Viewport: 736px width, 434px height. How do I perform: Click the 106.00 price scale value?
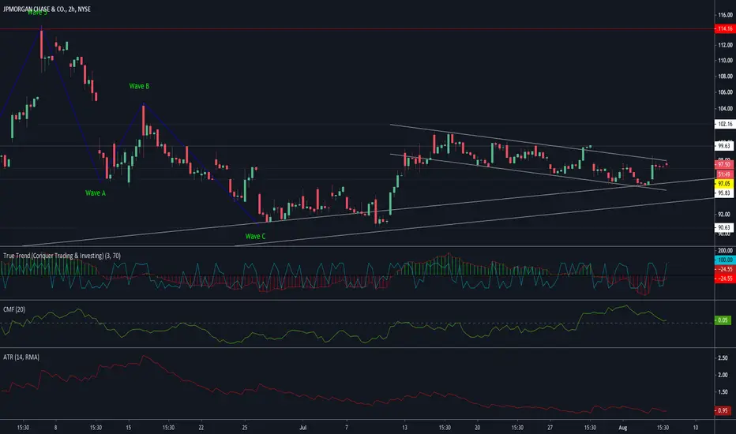(725, 92)
